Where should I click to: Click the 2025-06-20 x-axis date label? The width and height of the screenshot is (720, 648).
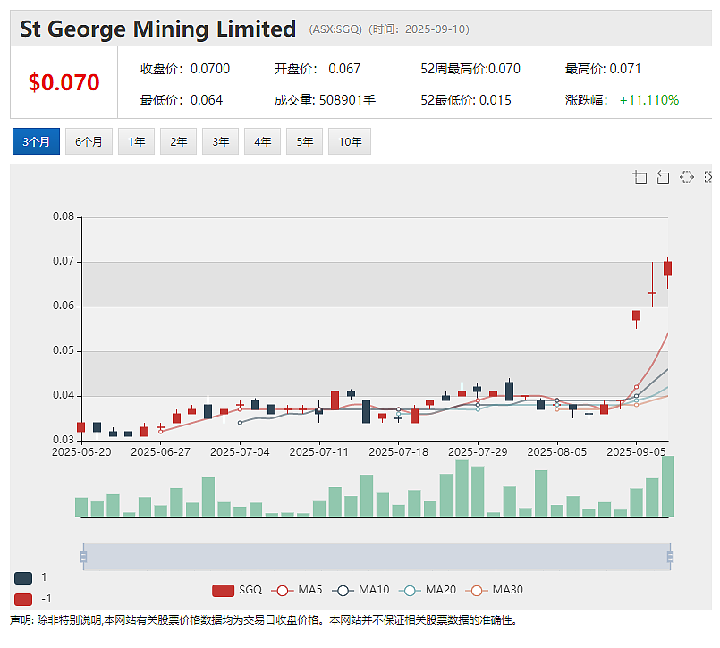click(81, 452)
